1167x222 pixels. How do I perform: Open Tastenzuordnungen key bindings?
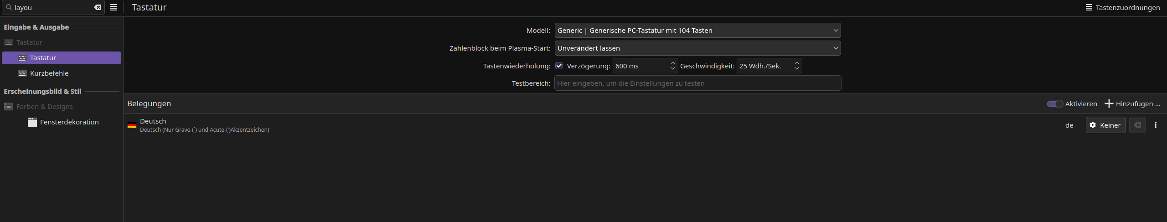1122,8
